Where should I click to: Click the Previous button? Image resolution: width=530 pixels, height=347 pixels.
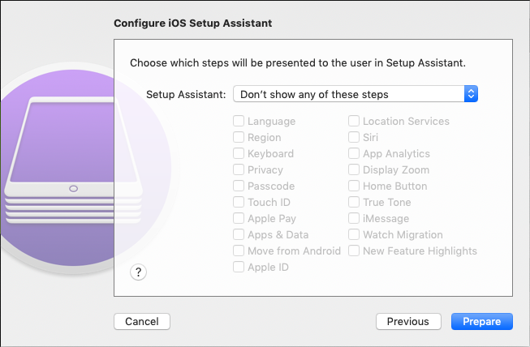[407, 322]
